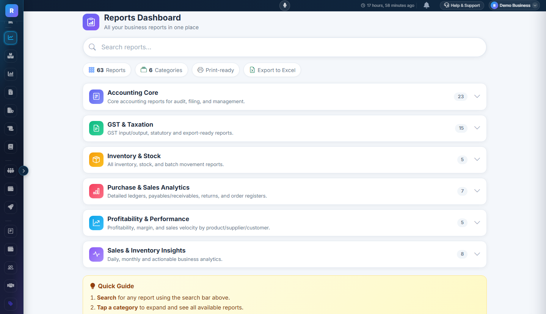This screenshot has height=314, width=546.
Task: Expand the Profitability & Performance chevron
Action: (477, 222)
